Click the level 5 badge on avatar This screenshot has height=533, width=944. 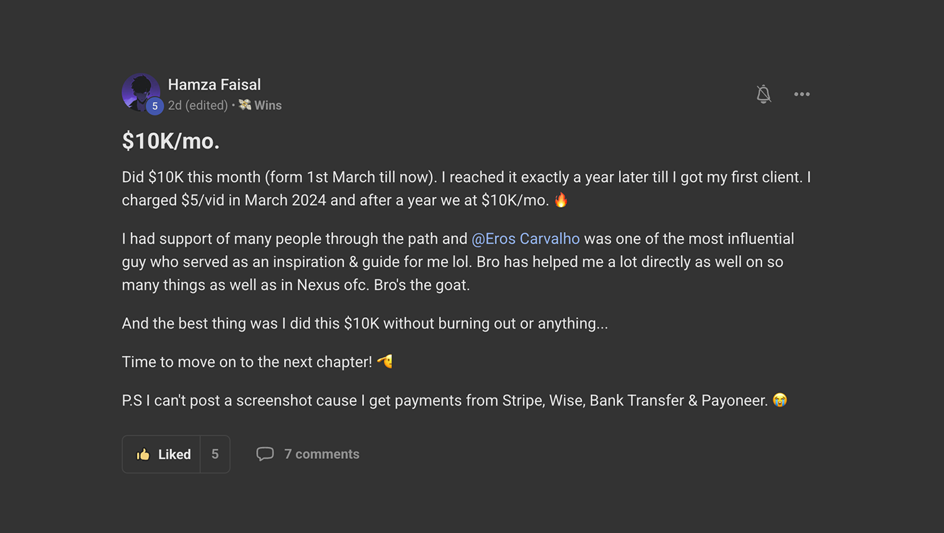click(x=154, y=106)
